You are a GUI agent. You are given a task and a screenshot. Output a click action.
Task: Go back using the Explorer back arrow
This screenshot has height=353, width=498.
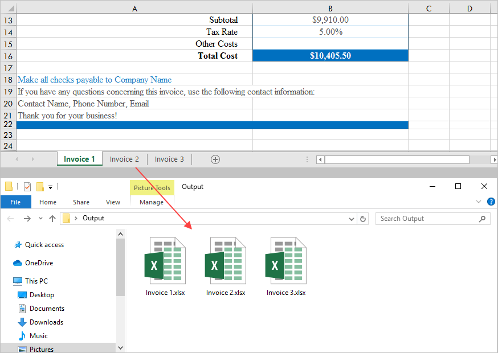click(x=10, y=218)
